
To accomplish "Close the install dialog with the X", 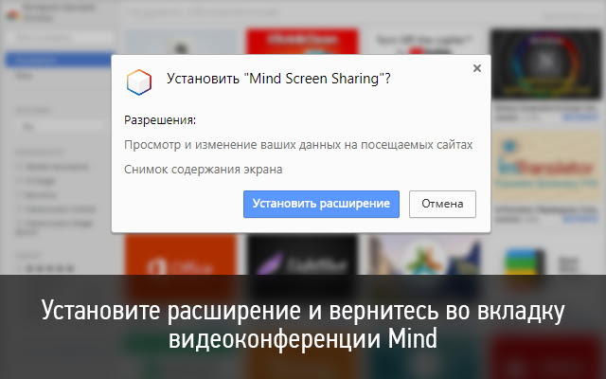I will (477, 68).
